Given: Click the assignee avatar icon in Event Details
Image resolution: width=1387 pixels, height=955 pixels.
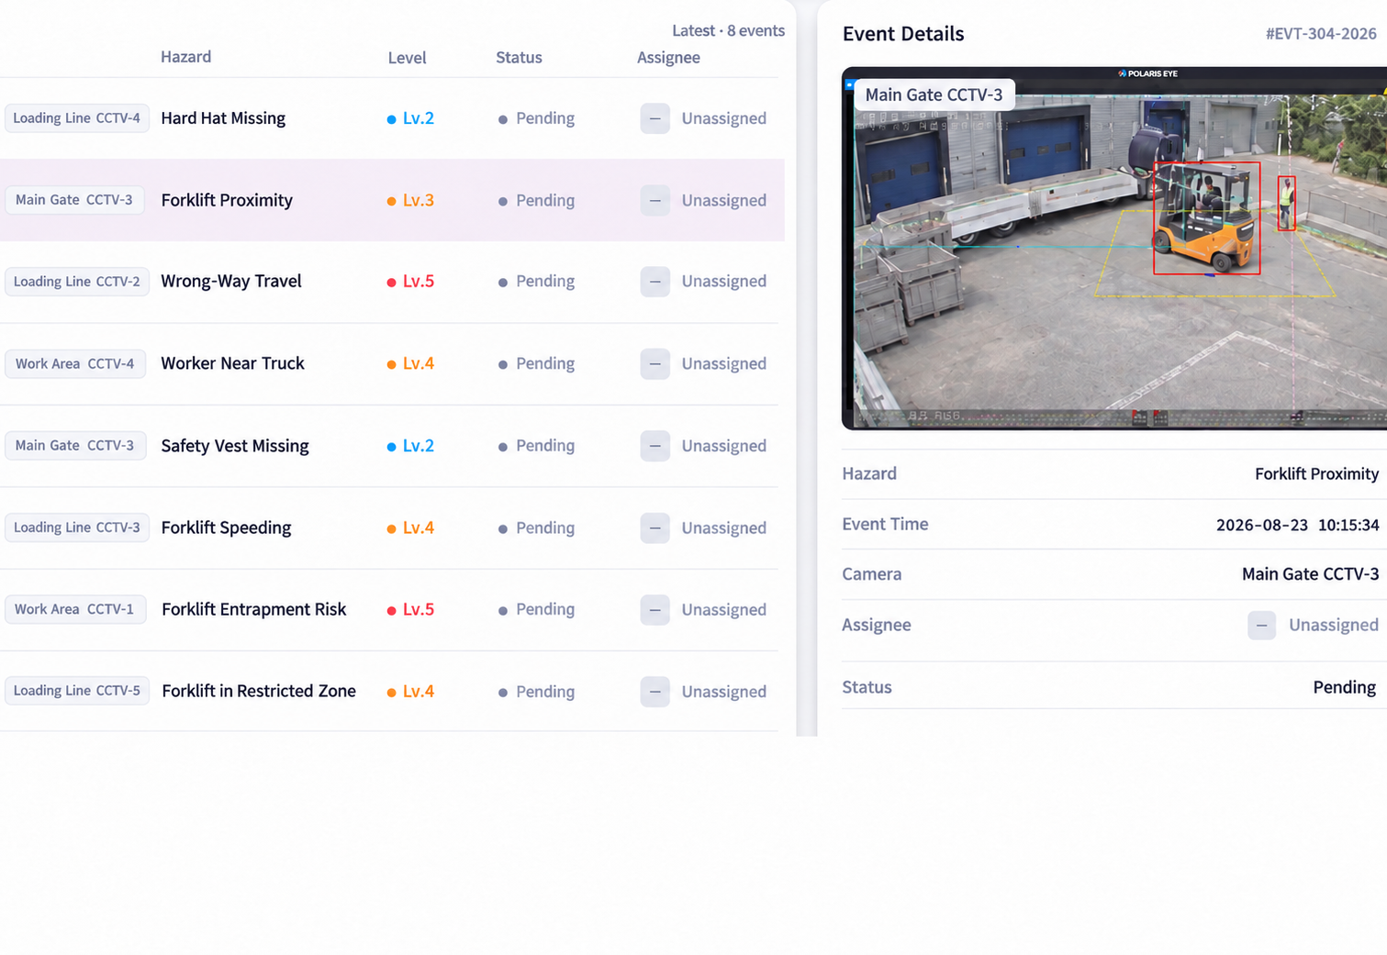Looking at the screenshot, I should coord(1261,625).
